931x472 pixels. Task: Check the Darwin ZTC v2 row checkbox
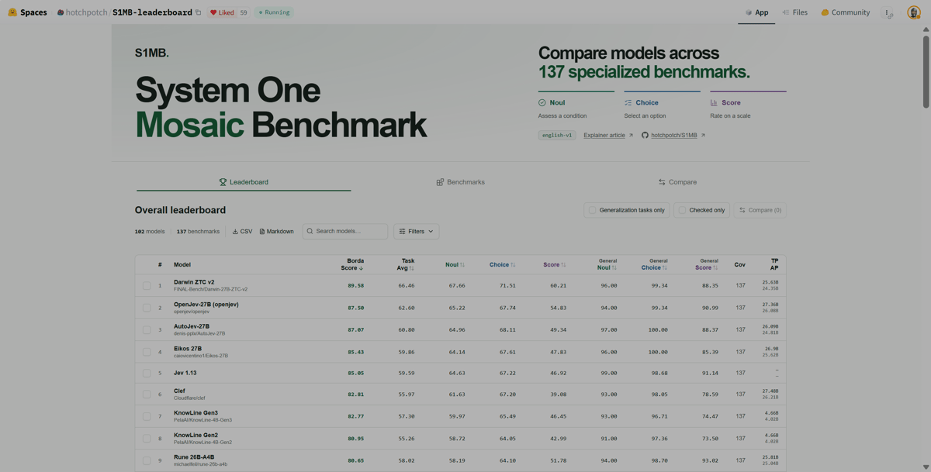[x=147, y=285]
